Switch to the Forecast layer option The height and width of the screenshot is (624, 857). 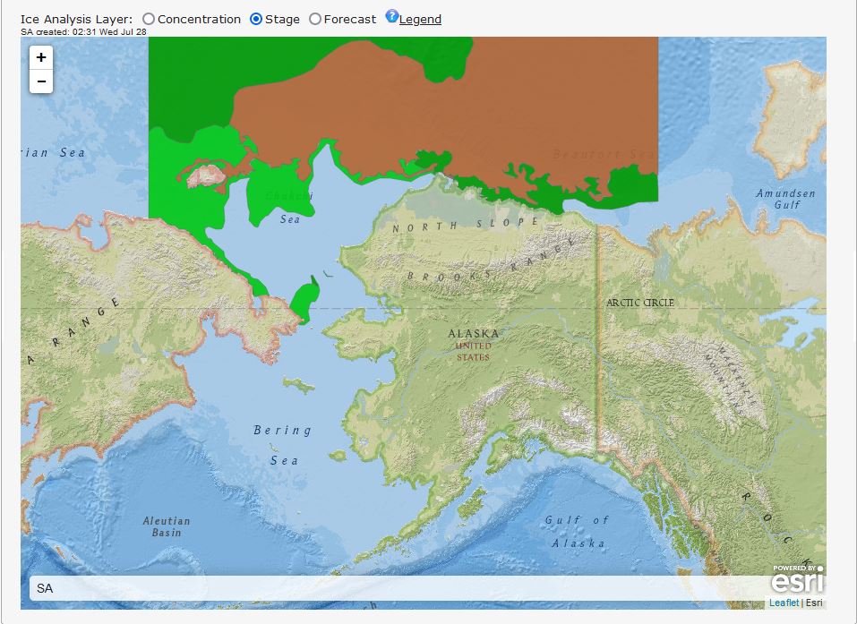point(315,20)
